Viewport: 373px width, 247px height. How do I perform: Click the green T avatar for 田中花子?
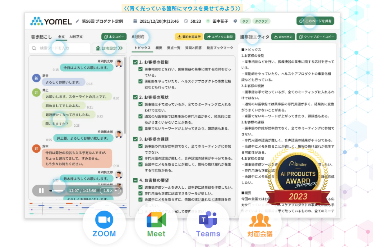pos(208,21)
